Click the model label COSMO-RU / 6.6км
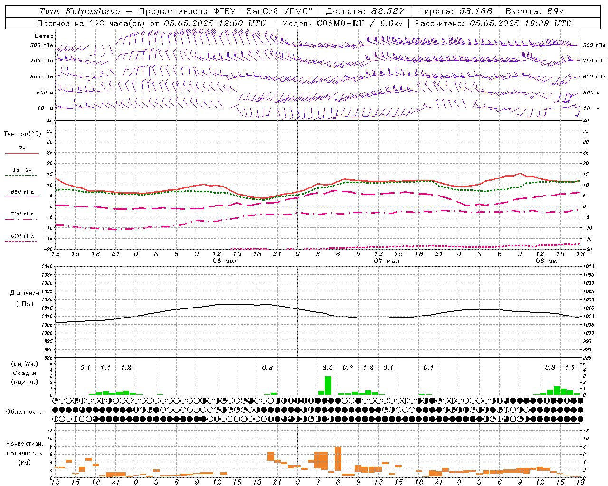This screenshot has height=486, width=608. pos(360,23)
